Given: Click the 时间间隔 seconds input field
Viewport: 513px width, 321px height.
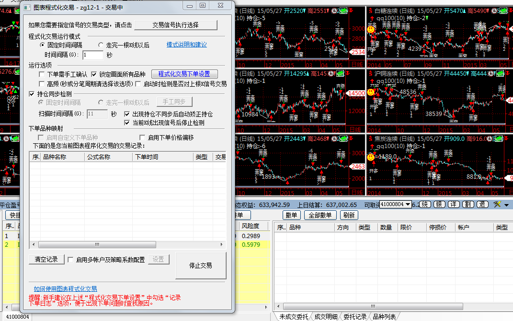Looking at the screenshot, I should pos(92,55).
